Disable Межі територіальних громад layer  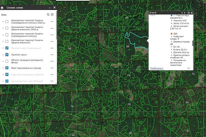coord(7,68)
